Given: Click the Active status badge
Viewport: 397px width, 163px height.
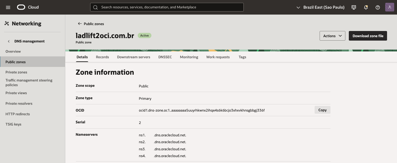Looking at the screenshot, I should coord(145,36).
